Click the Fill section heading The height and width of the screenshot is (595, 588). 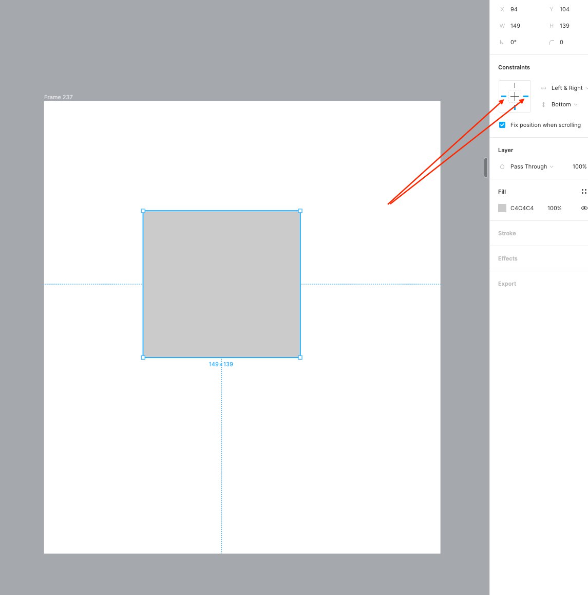pos(502,192)
